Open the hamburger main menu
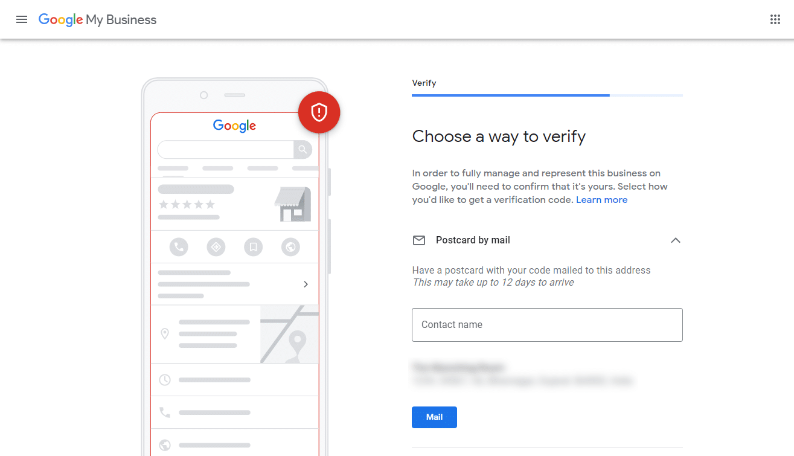The image size is (794, 456). tap(22, 19)
